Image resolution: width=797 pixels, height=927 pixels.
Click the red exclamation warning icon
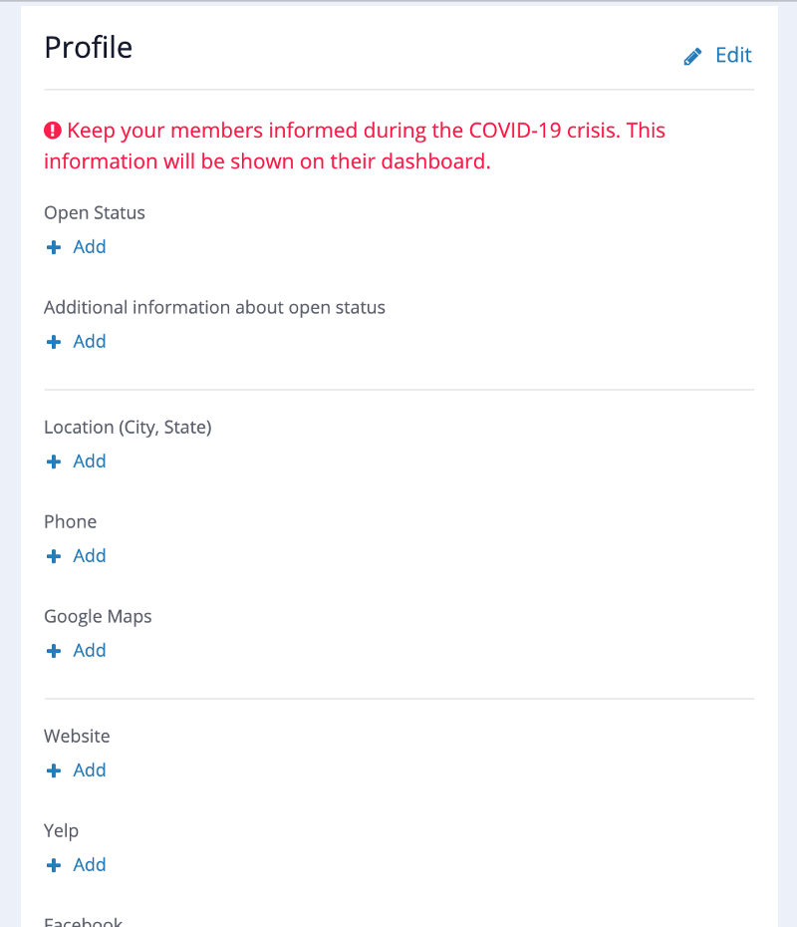tap(53, 130)
